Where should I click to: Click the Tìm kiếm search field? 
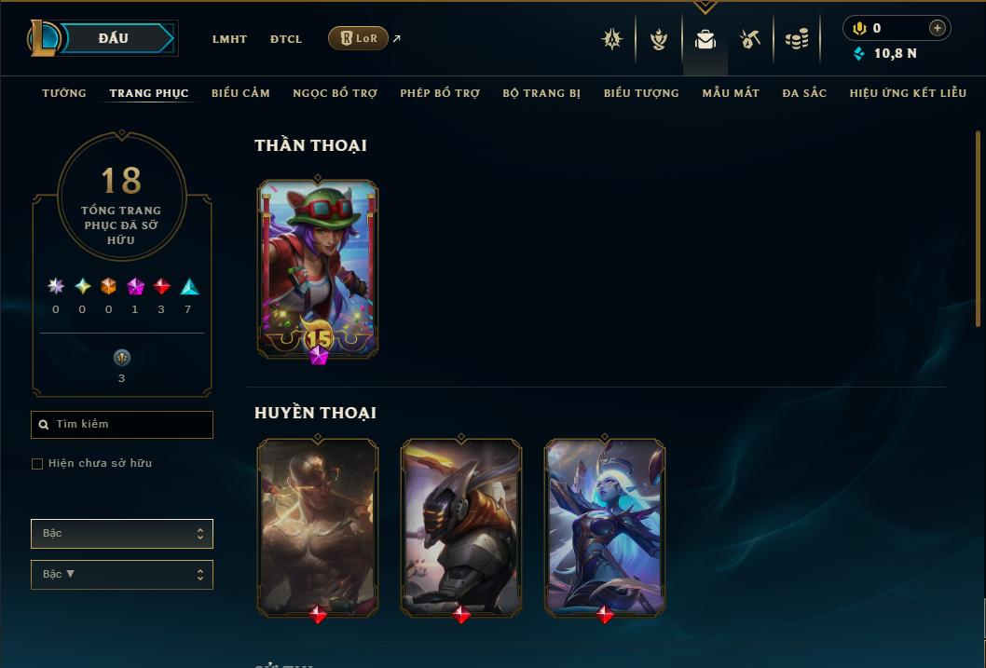click(122, 424)
